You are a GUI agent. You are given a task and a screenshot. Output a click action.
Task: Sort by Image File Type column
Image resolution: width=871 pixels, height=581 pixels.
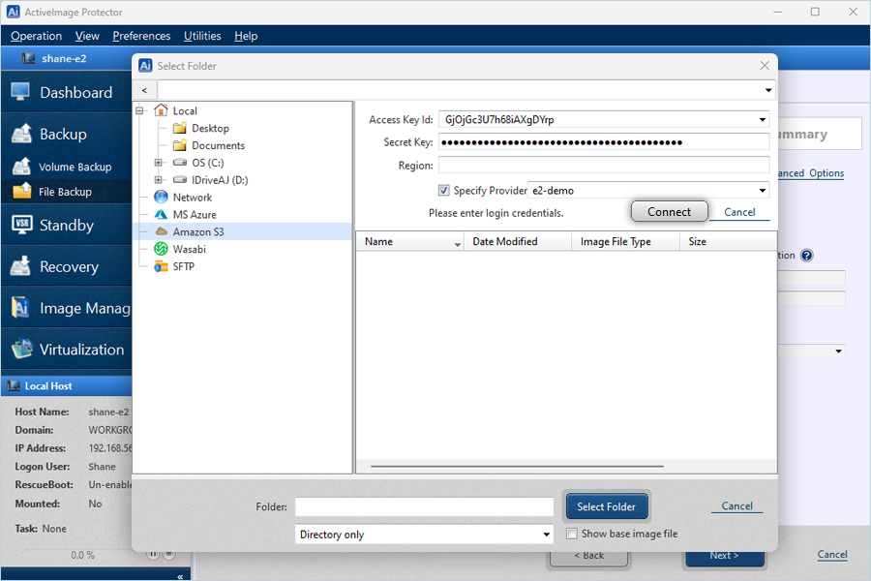click(625, 241)
